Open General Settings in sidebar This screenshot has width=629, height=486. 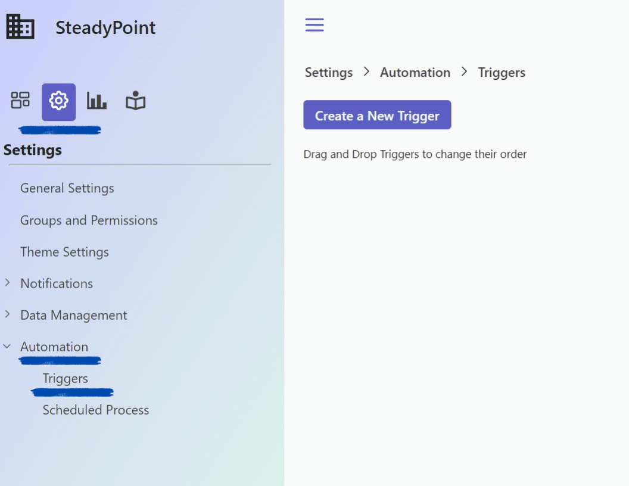pos(67,188)
